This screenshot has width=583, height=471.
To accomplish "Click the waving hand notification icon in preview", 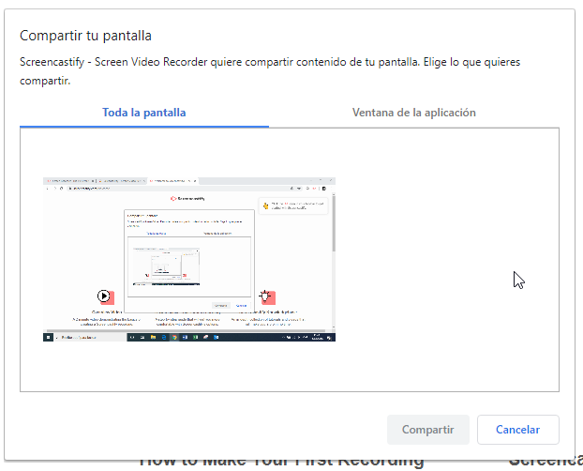I will [x=266, y=204].
